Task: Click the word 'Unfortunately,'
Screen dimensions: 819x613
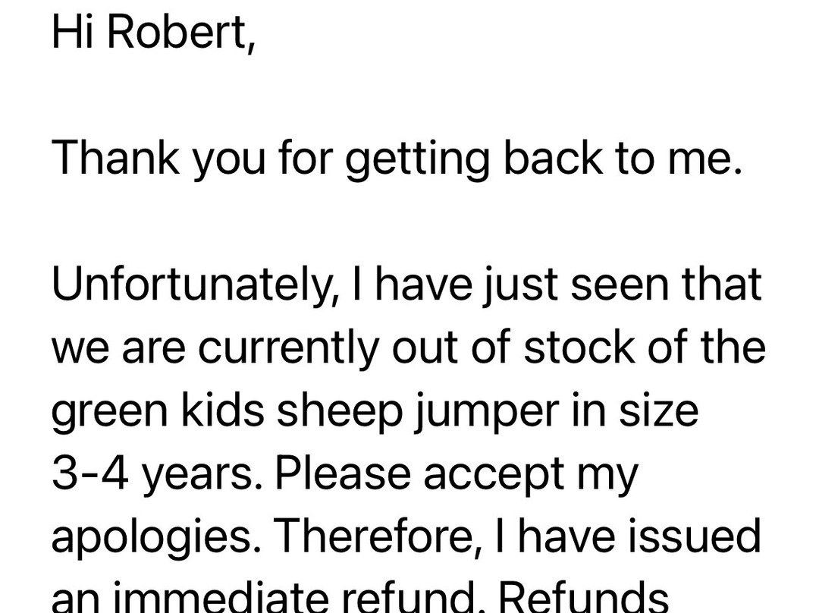Action: (x=195, y=285)
